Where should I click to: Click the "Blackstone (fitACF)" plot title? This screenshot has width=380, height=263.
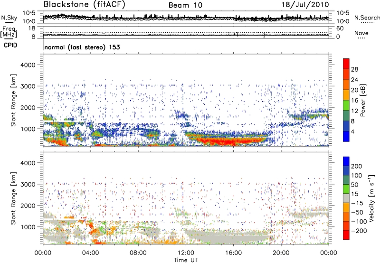tap(85, 5)
